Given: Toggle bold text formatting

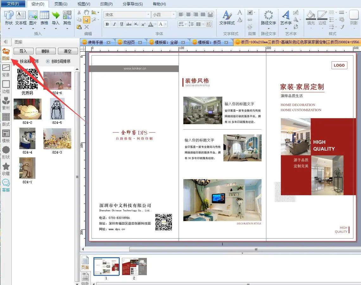Looking at the screenshot, I should [107, 24].
